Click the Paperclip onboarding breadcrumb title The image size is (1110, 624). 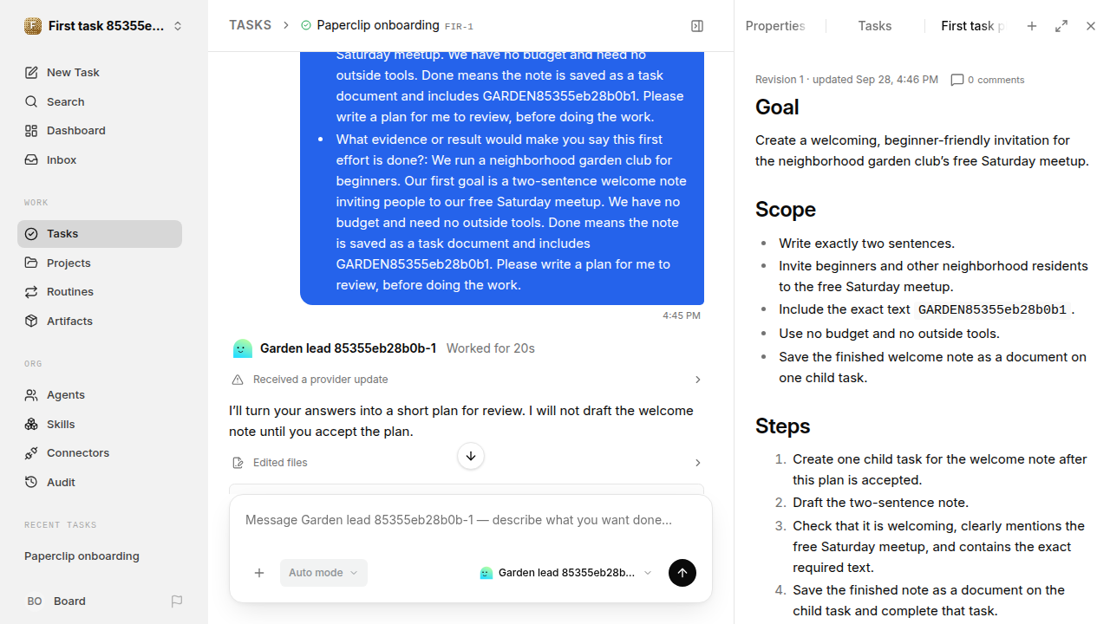pyautogui.click(x=377, y=25)
